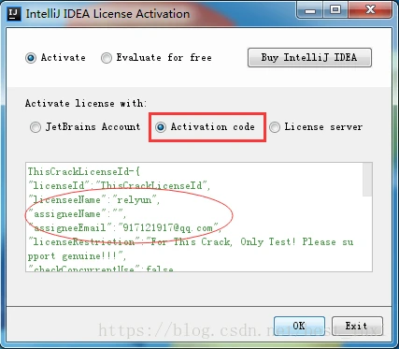Screen dimensions: 399x349
Task: Click the activation code scrollbar thumb
Action: (x=367, y=180)
